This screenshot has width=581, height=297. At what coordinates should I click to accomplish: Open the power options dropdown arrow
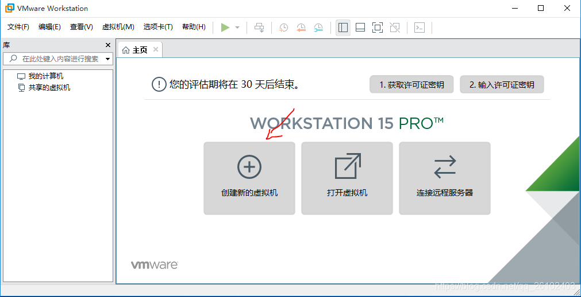(237, 28)
